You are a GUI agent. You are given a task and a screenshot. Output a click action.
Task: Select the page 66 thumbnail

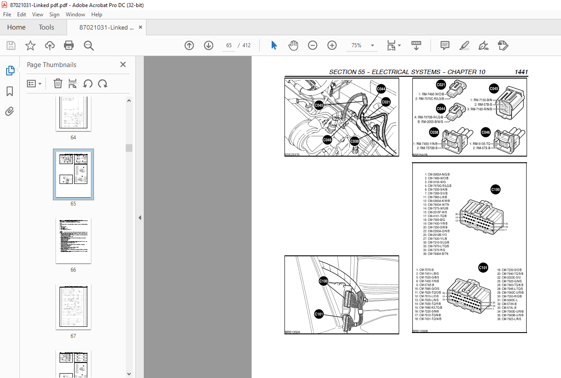pos(73,240)
